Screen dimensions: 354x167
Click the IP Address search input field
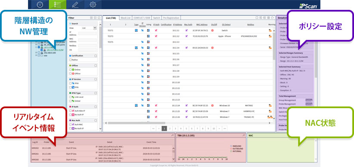point(87,33)
